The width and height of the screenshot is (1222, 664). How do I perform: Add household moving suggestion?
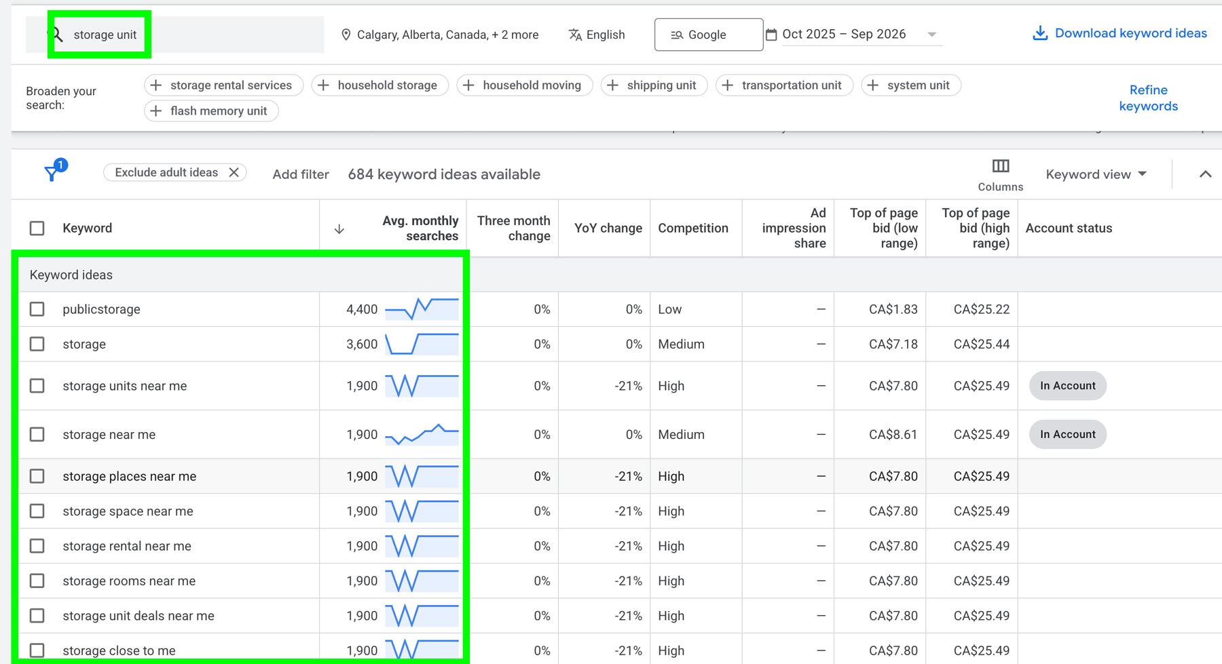tap(525, 85)
